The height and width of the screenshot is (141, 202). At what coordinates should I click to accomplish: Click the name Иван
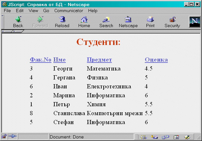(x=60, y=86)
